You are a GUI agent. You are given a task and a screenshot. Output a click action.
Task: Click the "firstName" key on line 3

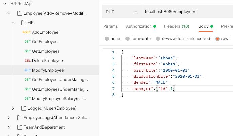(144, 64)
